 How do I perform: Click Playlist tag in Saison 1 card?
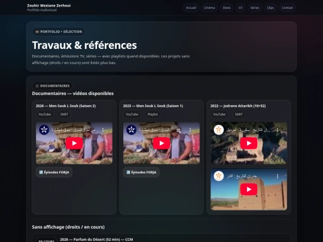coord(153,114)
